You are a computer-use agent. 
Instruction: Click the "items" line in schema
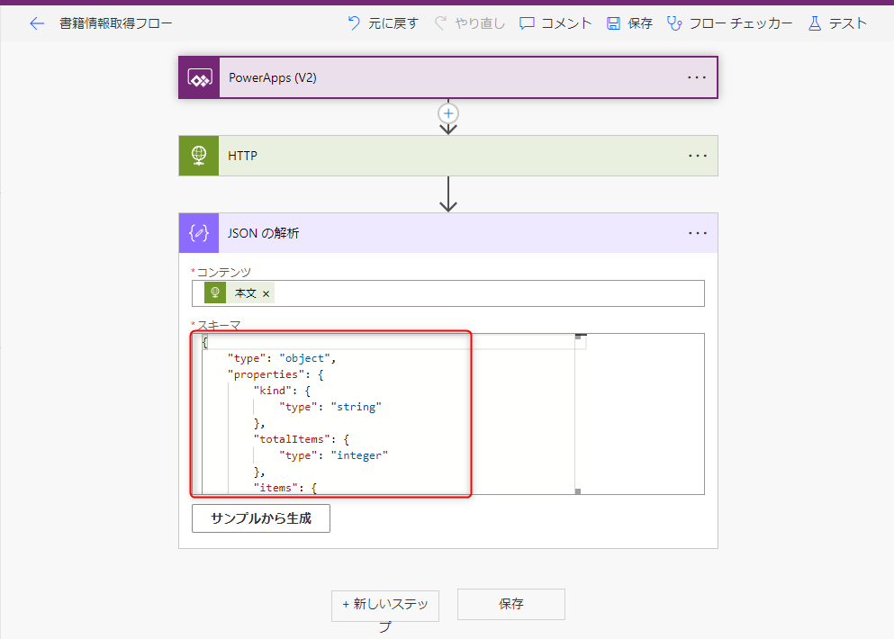point(285,488)
